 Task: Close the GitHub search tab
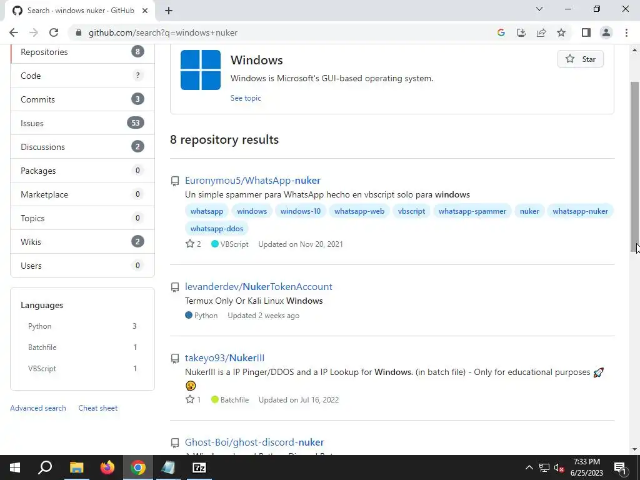tap(145, 11)
